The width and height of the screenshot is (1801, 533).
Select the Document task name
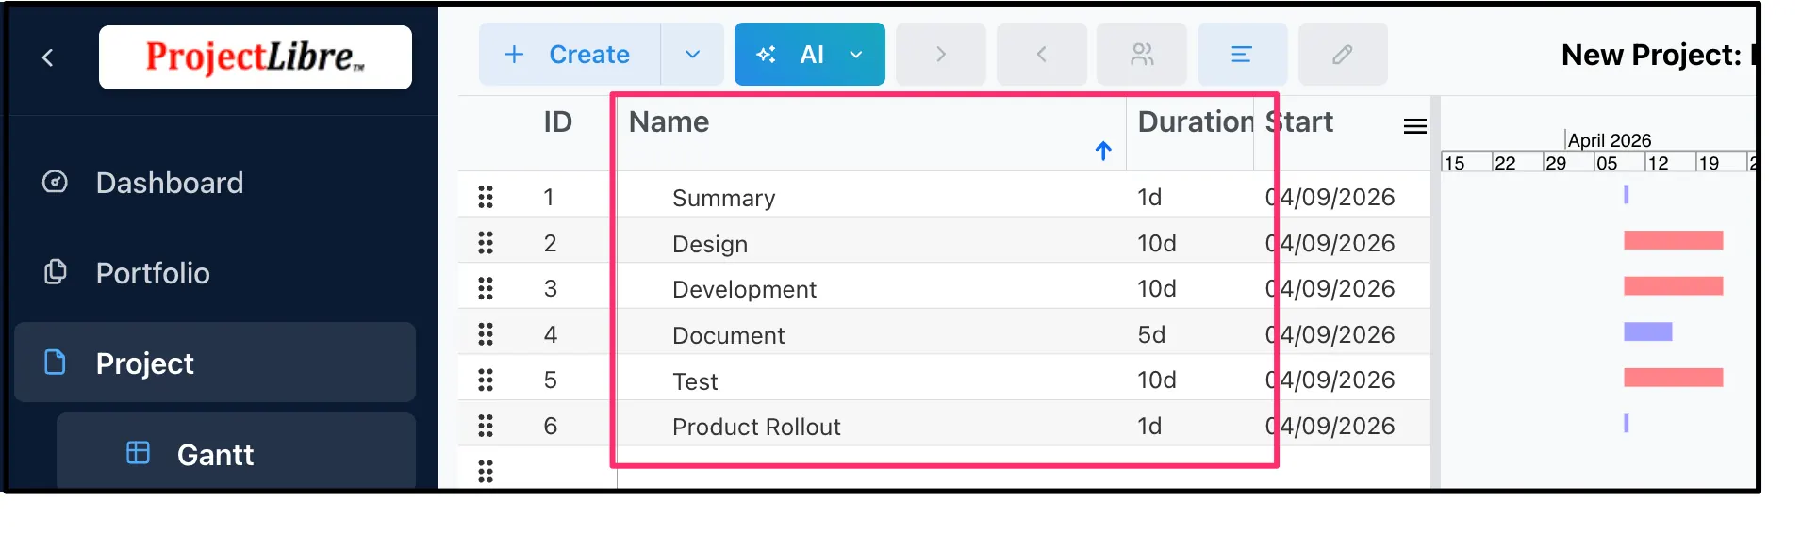coord(728,335)
